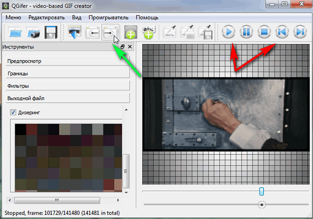Viewport: 313px width, 219px height.
Task: Expand the Выходной файл section
Action: [68, 98]
